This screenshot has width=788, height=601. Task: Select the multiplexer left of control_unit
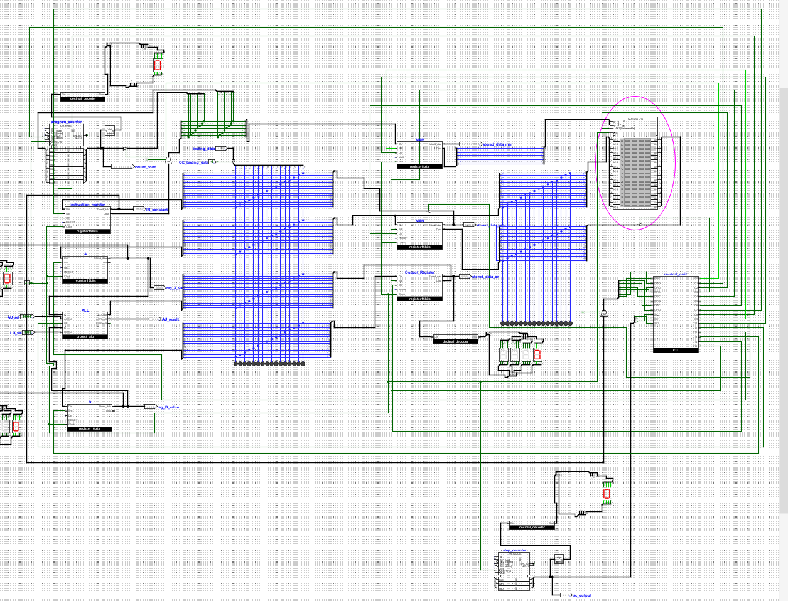(x=603, y=312)
